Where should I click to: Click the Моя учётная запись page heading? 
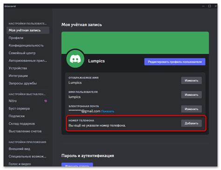[x=82, y=25]
